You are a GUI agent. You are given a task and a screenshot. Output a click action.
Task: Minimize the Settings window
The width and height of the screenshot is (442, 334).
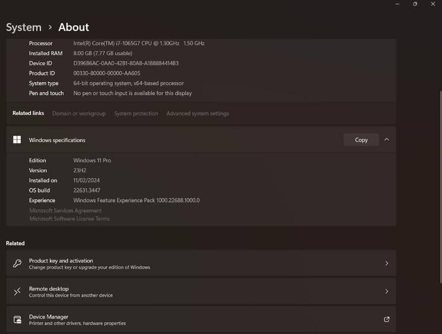click(398, 4)
